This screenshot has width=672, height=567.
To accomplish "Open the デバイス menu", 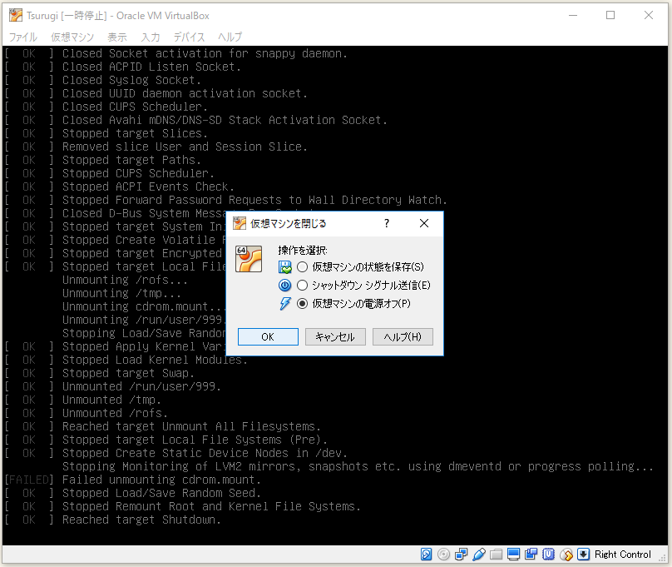I will [189, 37].
